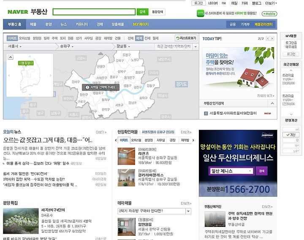The height and width of the screenshot is (240, 304).
Task: Switch to 재개발 tab in 현장확인매물
Action: 185,140
